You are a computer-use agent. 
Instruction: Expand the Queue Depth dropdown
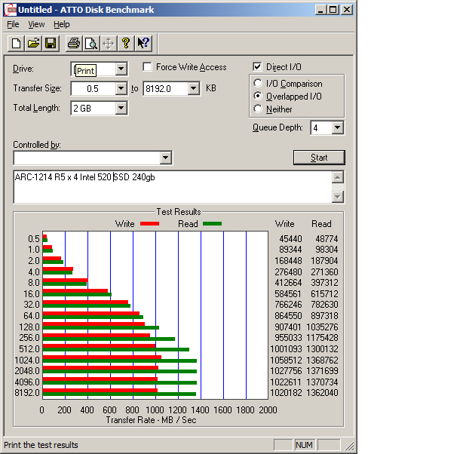[x=337, y=128]
